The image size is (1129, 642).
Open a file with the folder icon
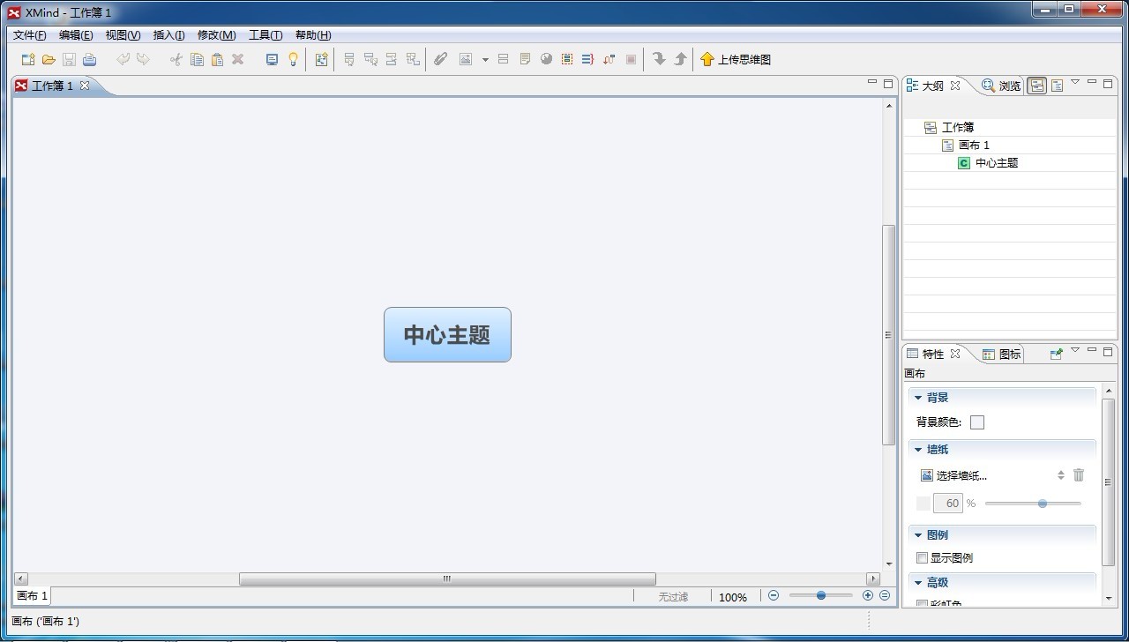tap(49, 60)
